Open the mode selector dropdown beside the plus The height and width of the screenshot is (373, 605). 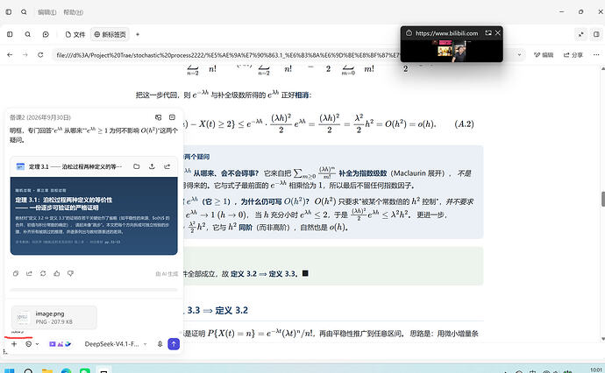(32, 344)
